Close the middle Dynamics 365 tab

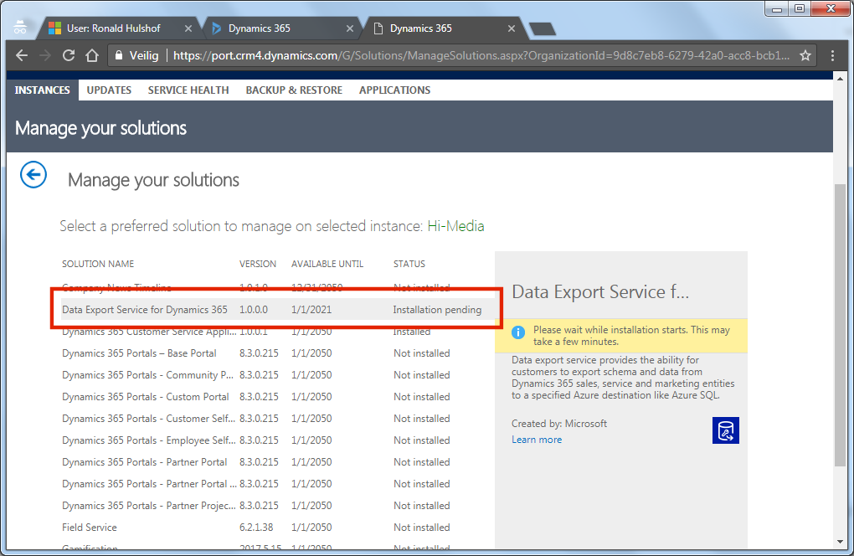pyautogui.click(x=350, y=28)
